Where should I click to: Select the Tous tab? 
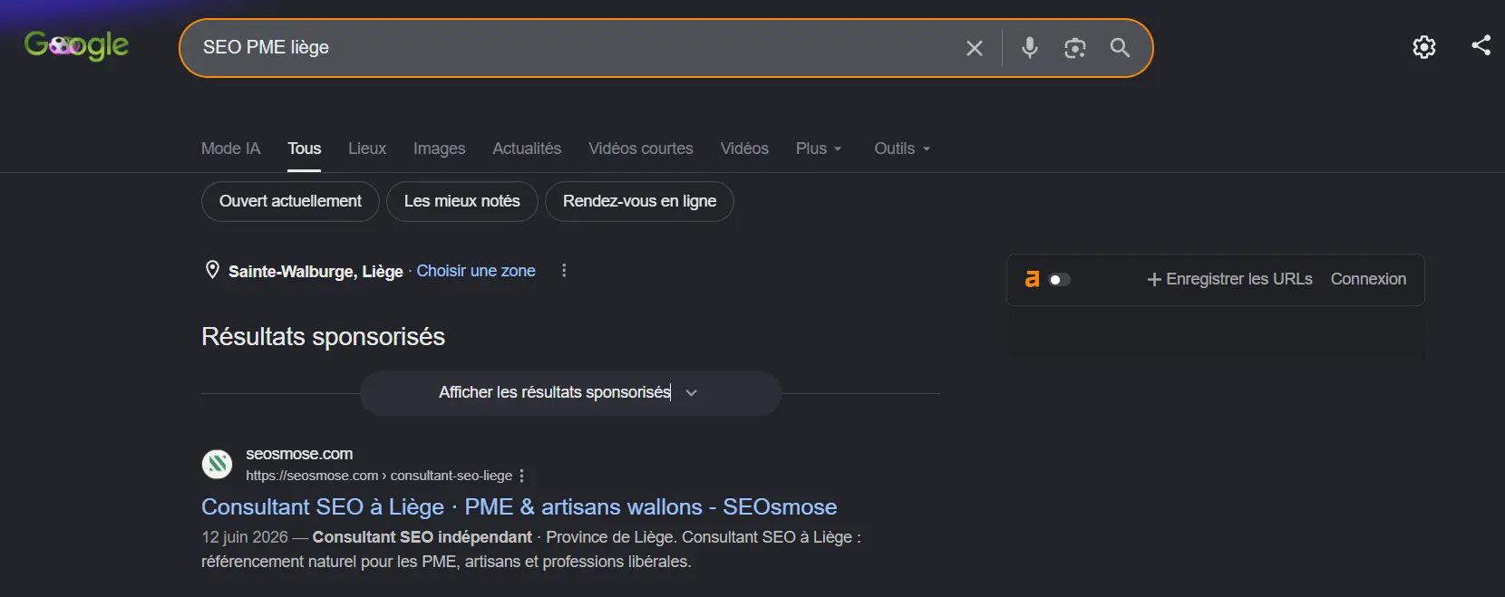[x=305, y=149]
